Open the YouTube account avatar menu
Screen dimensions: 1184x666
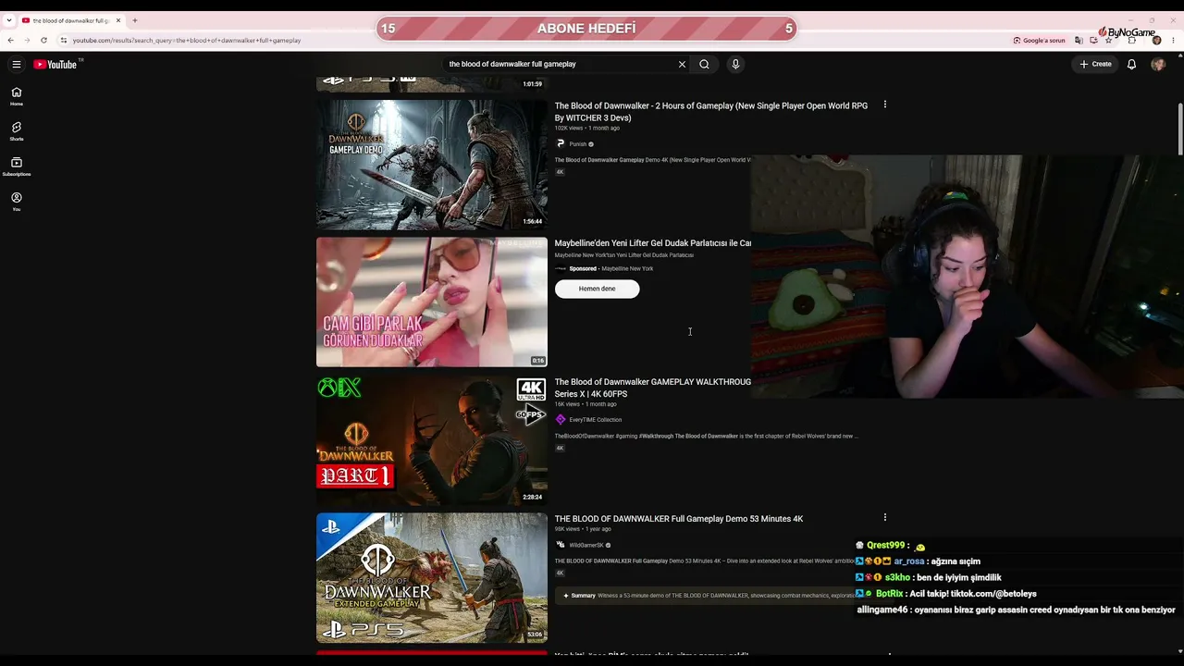pos(1158,64)
